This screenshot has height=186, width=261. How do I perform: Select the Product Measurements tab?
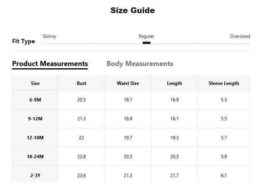(50, 64)
